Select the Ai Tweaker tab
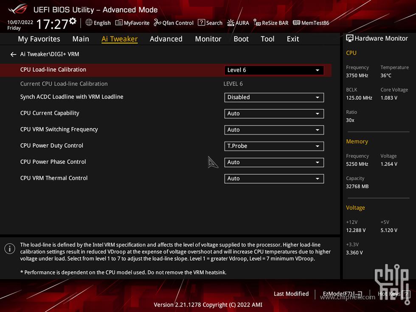 (x=119, y=39)
